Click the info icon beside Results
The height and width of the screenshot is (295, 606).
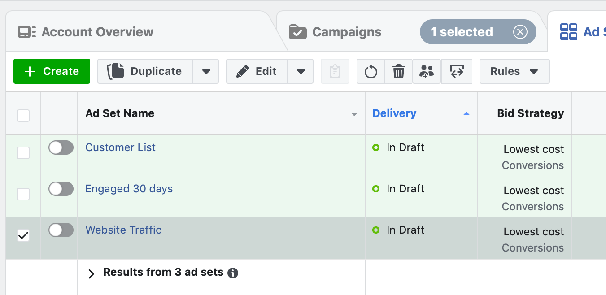232,273
